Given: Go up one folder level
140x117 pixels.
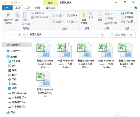Looking at the screenshot, I should click(x=20, y=35).
